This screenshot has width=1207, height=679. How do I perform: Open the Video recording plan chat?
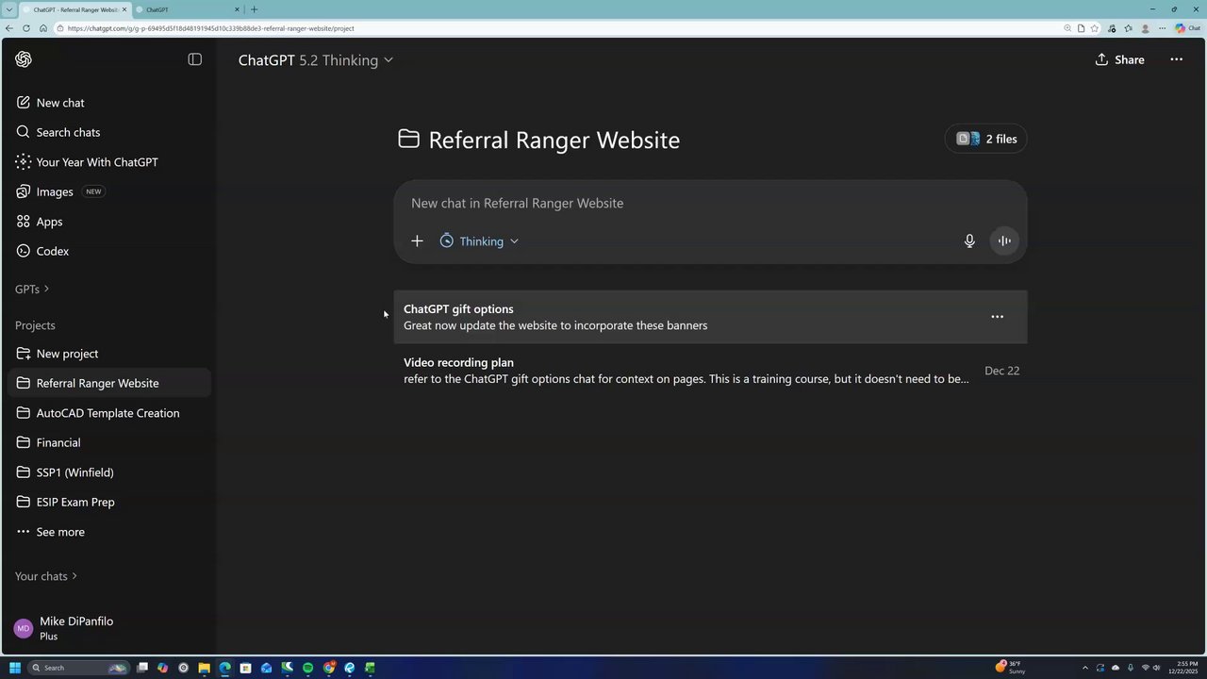coord(710,371)
